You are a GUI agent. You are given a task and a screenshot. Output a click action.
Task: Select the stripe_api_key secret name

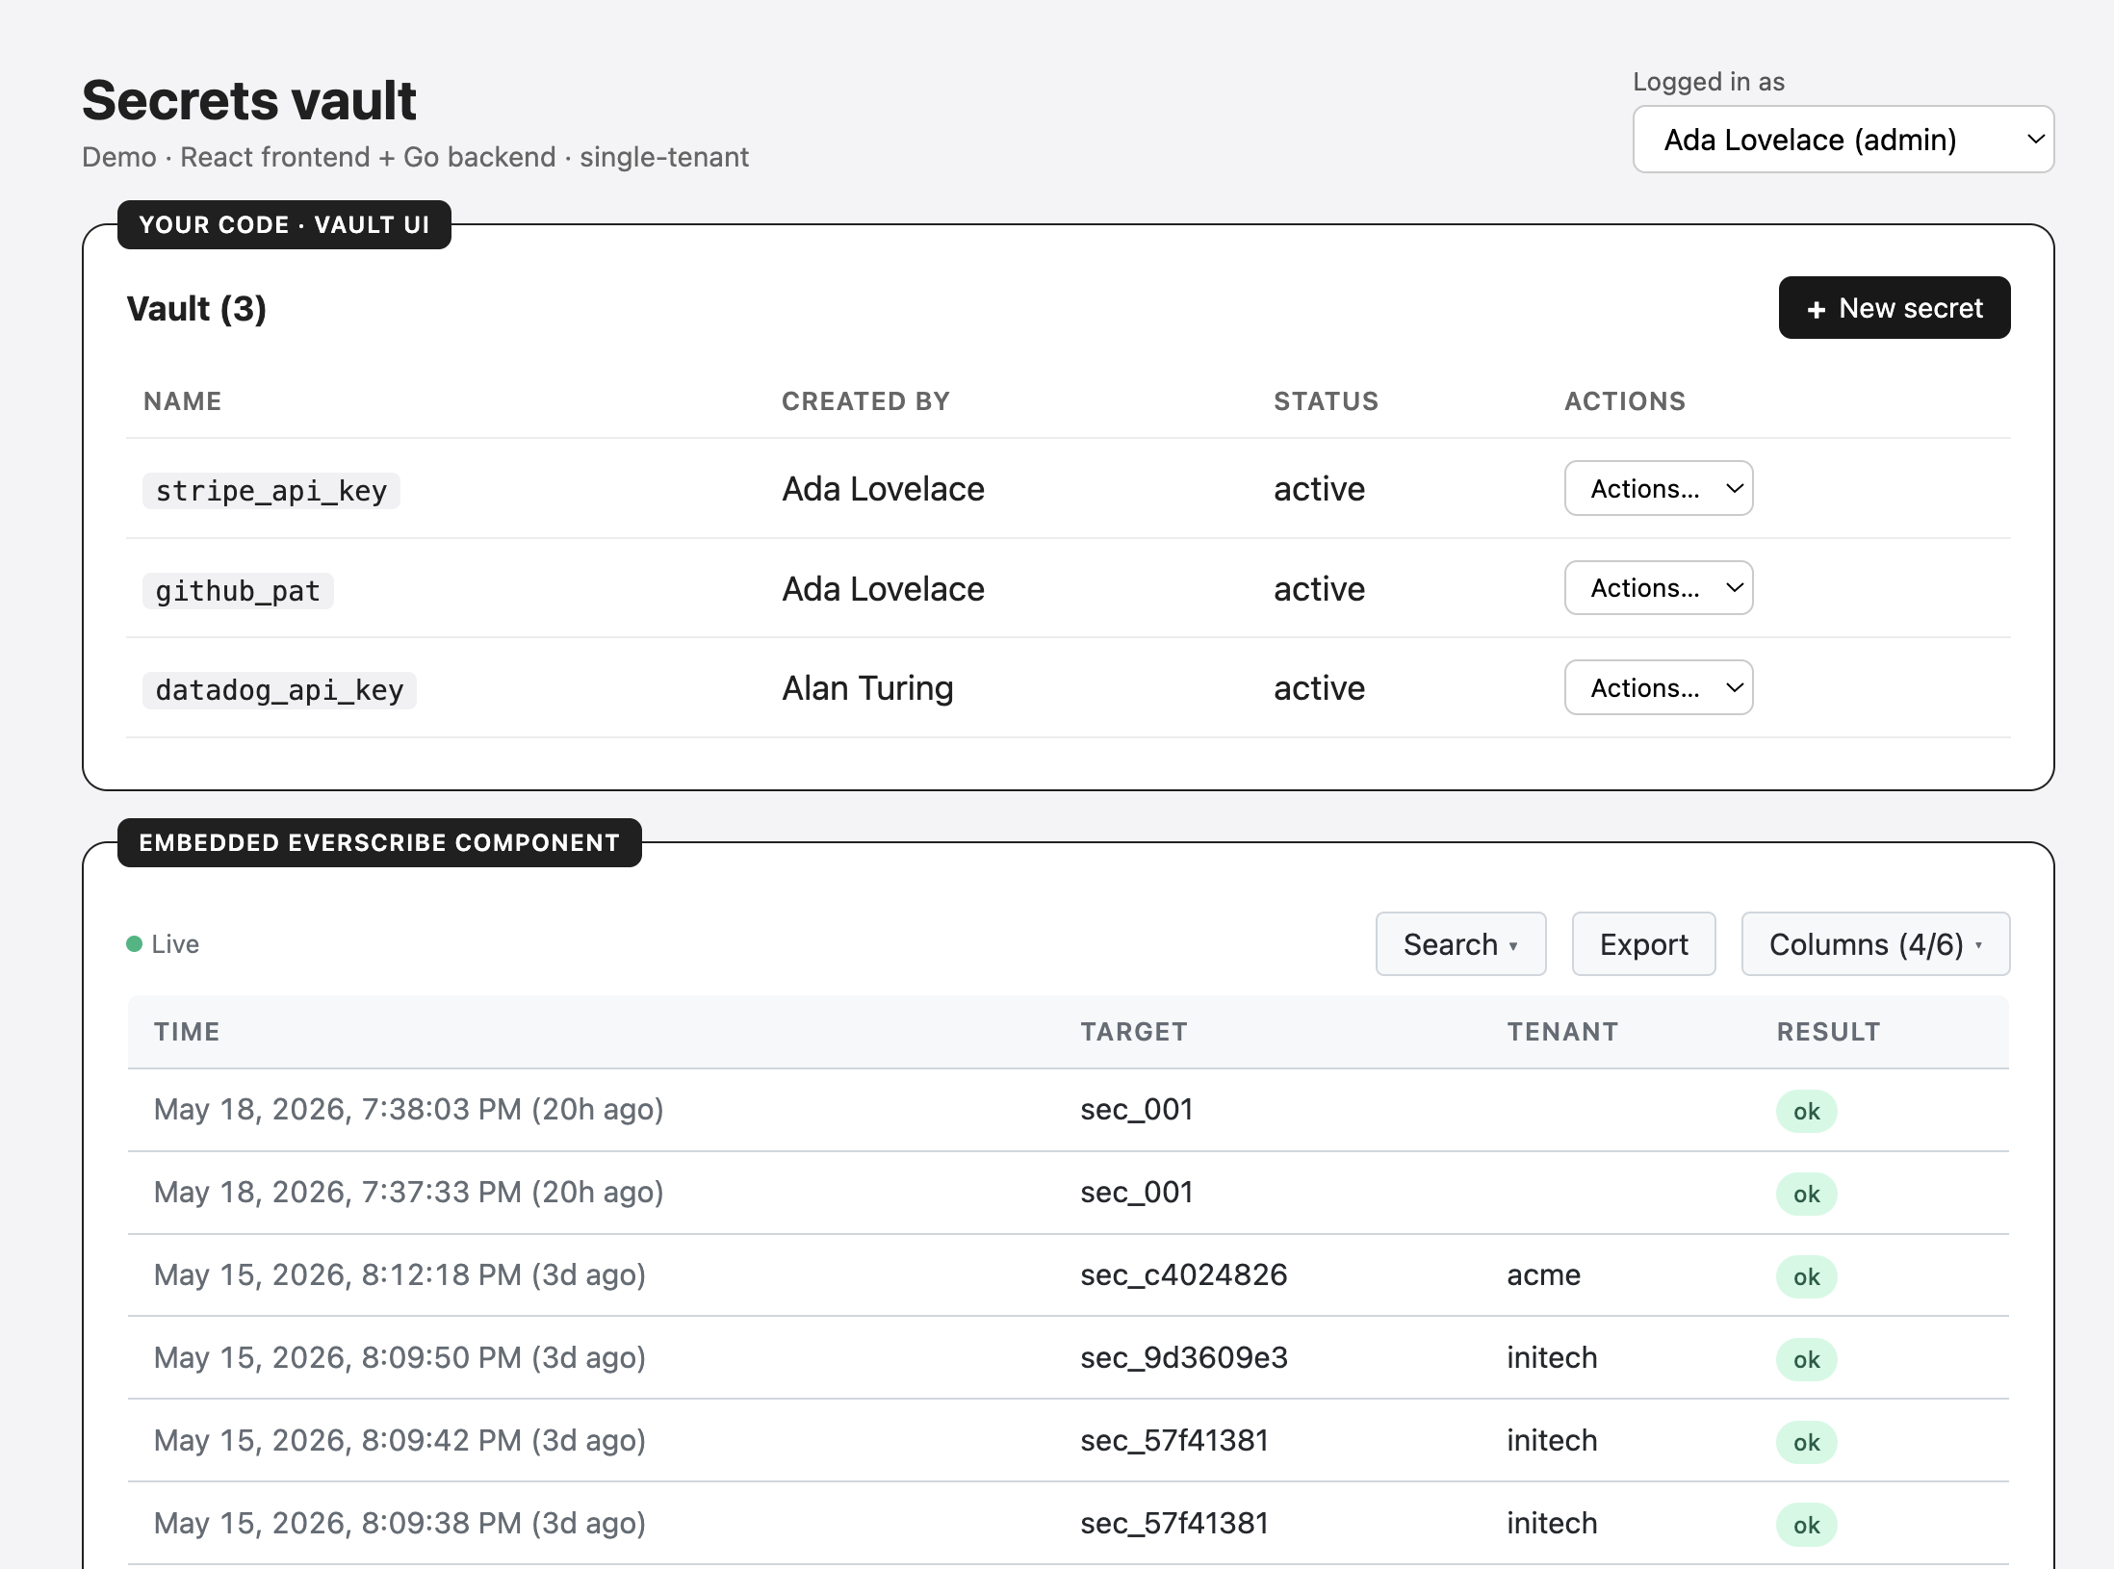[x=271, y=491]
